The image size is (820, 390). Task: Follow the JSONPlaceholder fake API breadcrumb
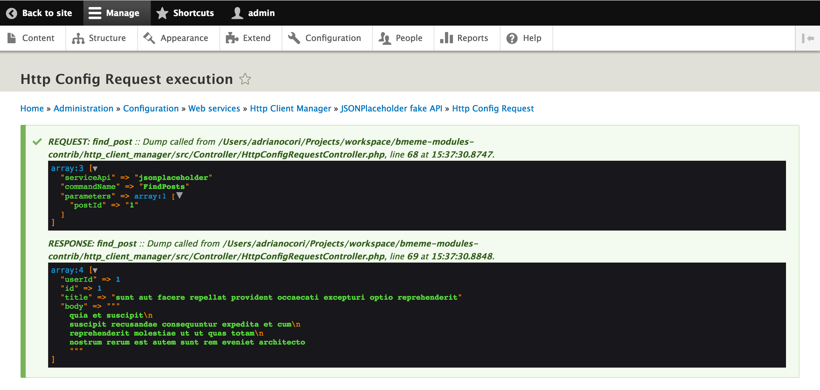(x=391, y=109)
